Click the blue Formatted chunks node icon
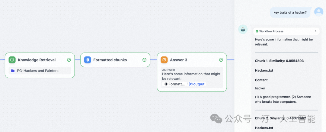This screenshot has height=132, width=326. pyautogui.click(x=88, y=60)
